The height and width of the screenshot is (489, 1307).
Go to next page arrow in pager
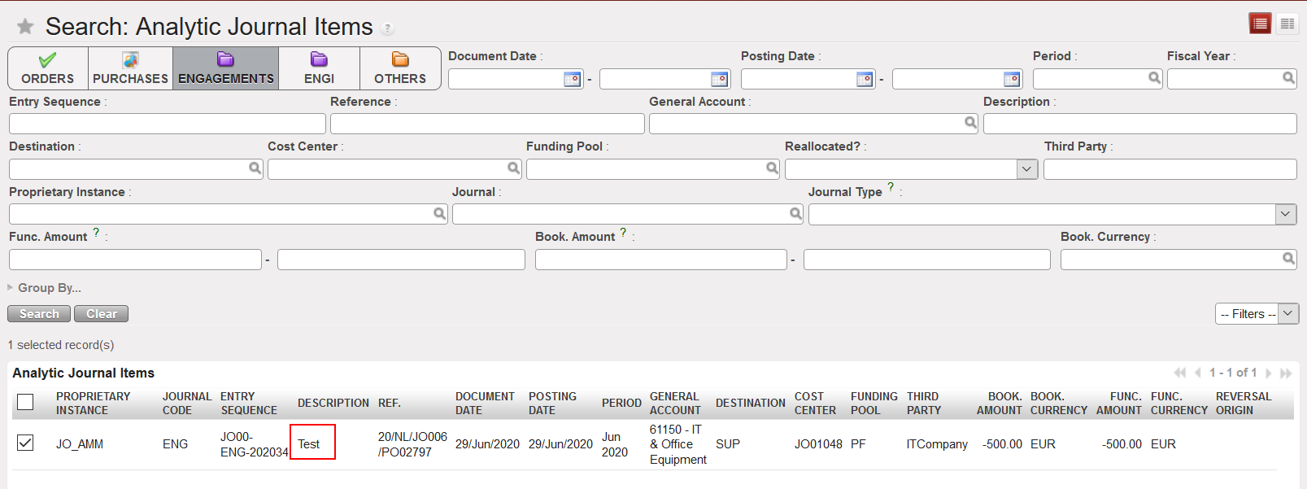[1268, 373]
